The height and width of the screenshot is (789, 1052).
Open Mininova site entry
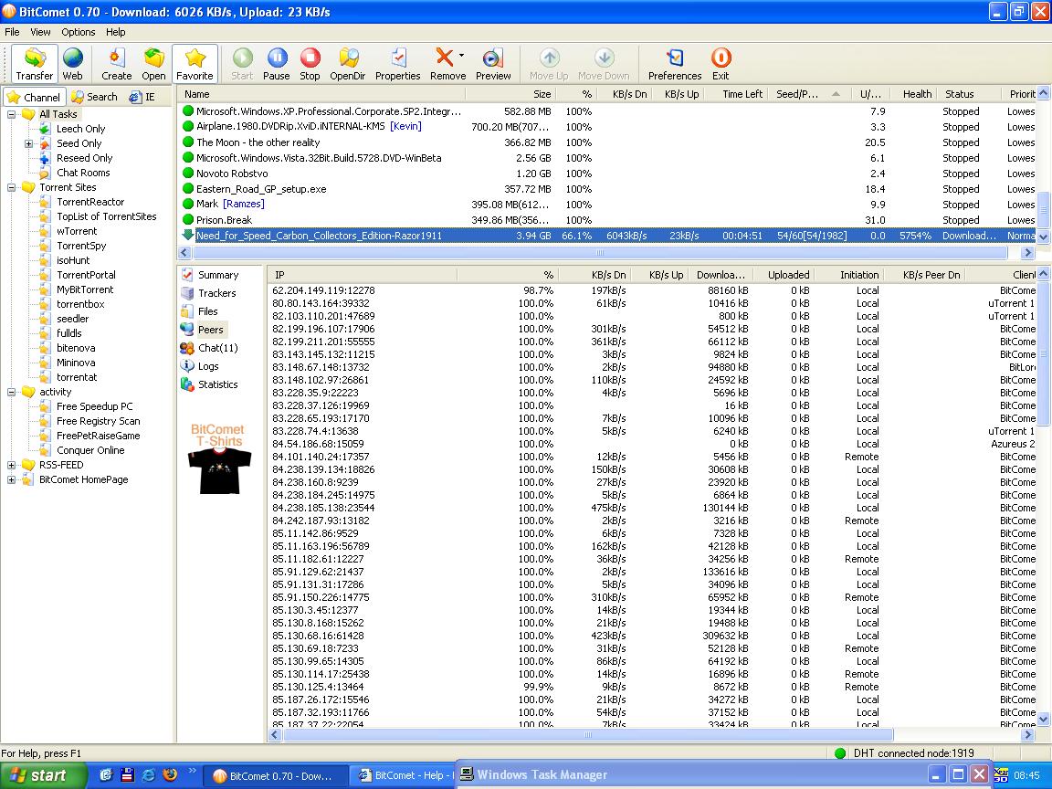pos(76,363)
